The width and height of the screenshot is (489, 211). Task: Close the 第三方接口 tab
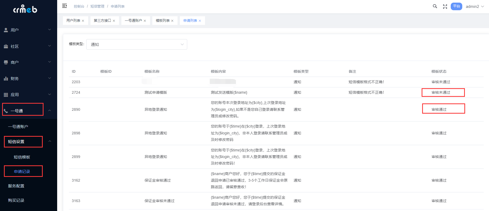[x=114, y=21]
